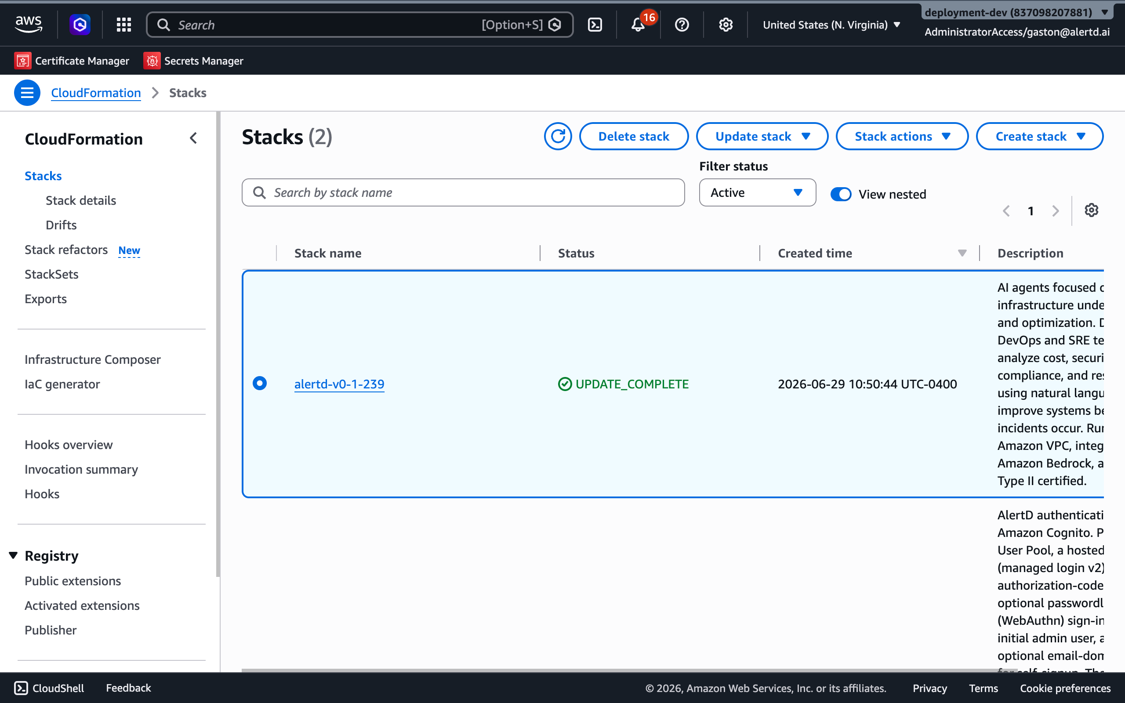The width and height of the screenshot is (1125, 703).
Task: Open Publisher in Registry
Action: (50, 630)
